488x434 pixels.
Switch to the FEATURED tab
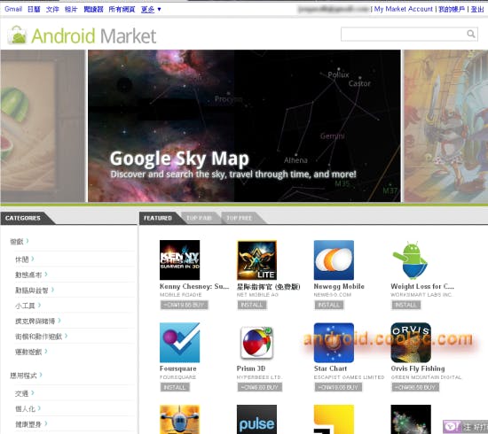click(x=158, y=218)
